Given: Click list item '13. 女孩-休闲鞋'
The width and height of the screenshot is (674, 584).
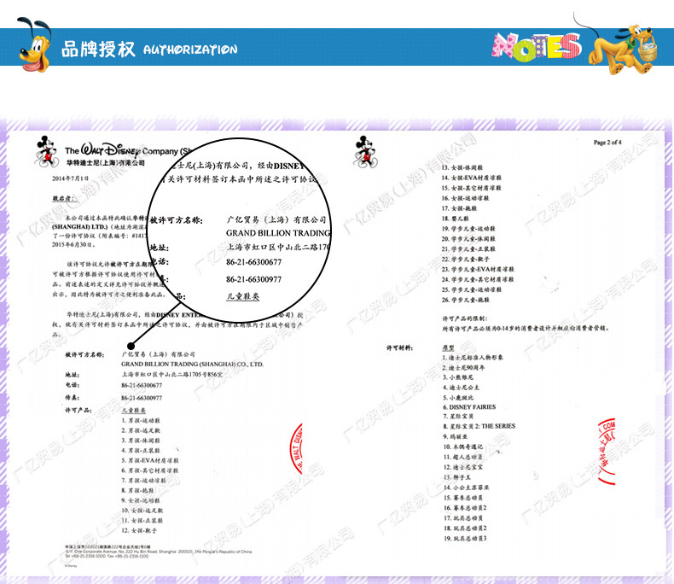Looking at the screenshot, I should [x=462, y=167].
